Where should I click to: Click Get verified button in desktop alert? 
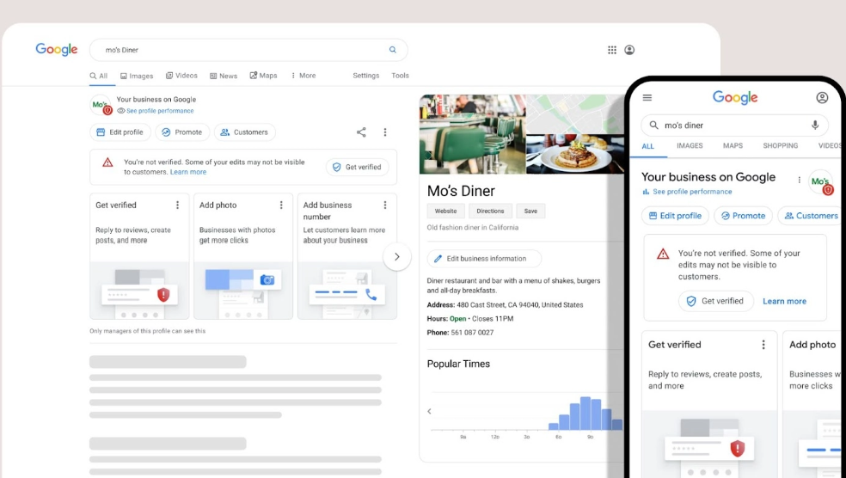pos(357,168)
